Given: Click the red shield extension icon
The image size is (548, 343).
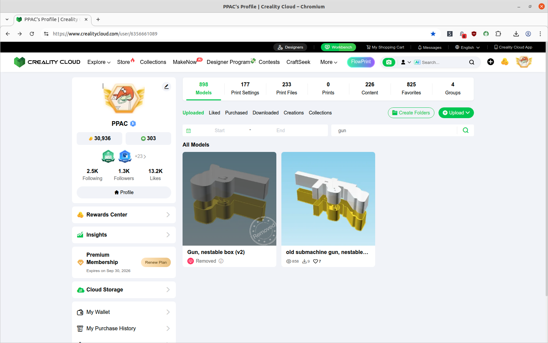Looking at the screenshot, I should coord(474,34).
